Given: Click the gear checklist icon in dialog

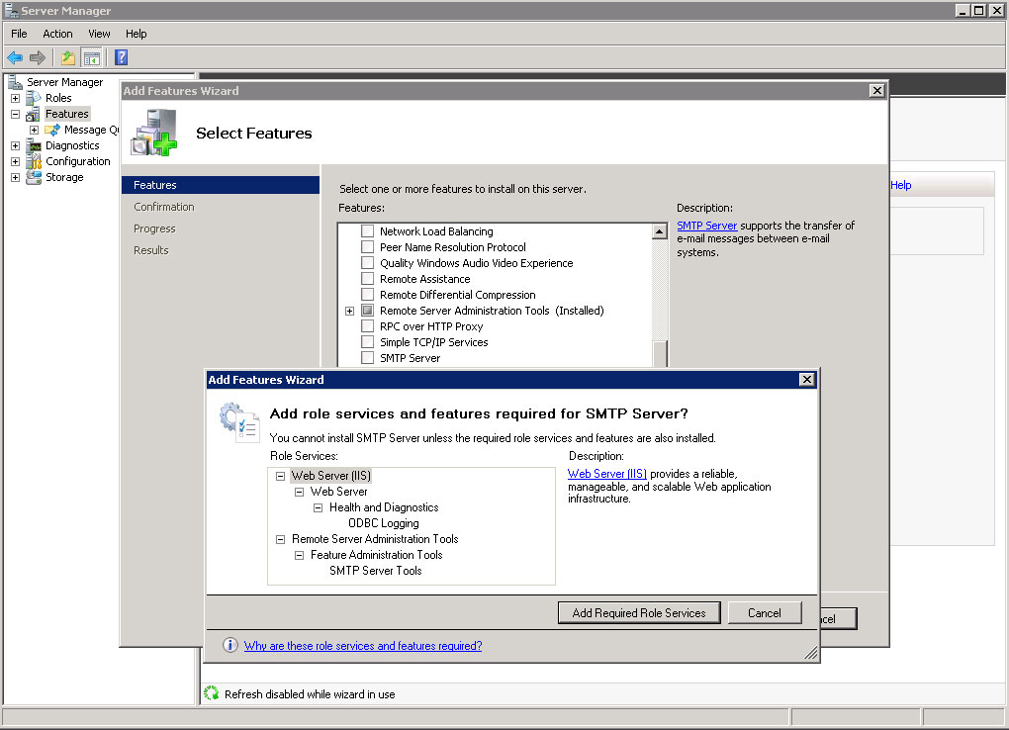Looking at the screenshot, I should click(238, 422).
